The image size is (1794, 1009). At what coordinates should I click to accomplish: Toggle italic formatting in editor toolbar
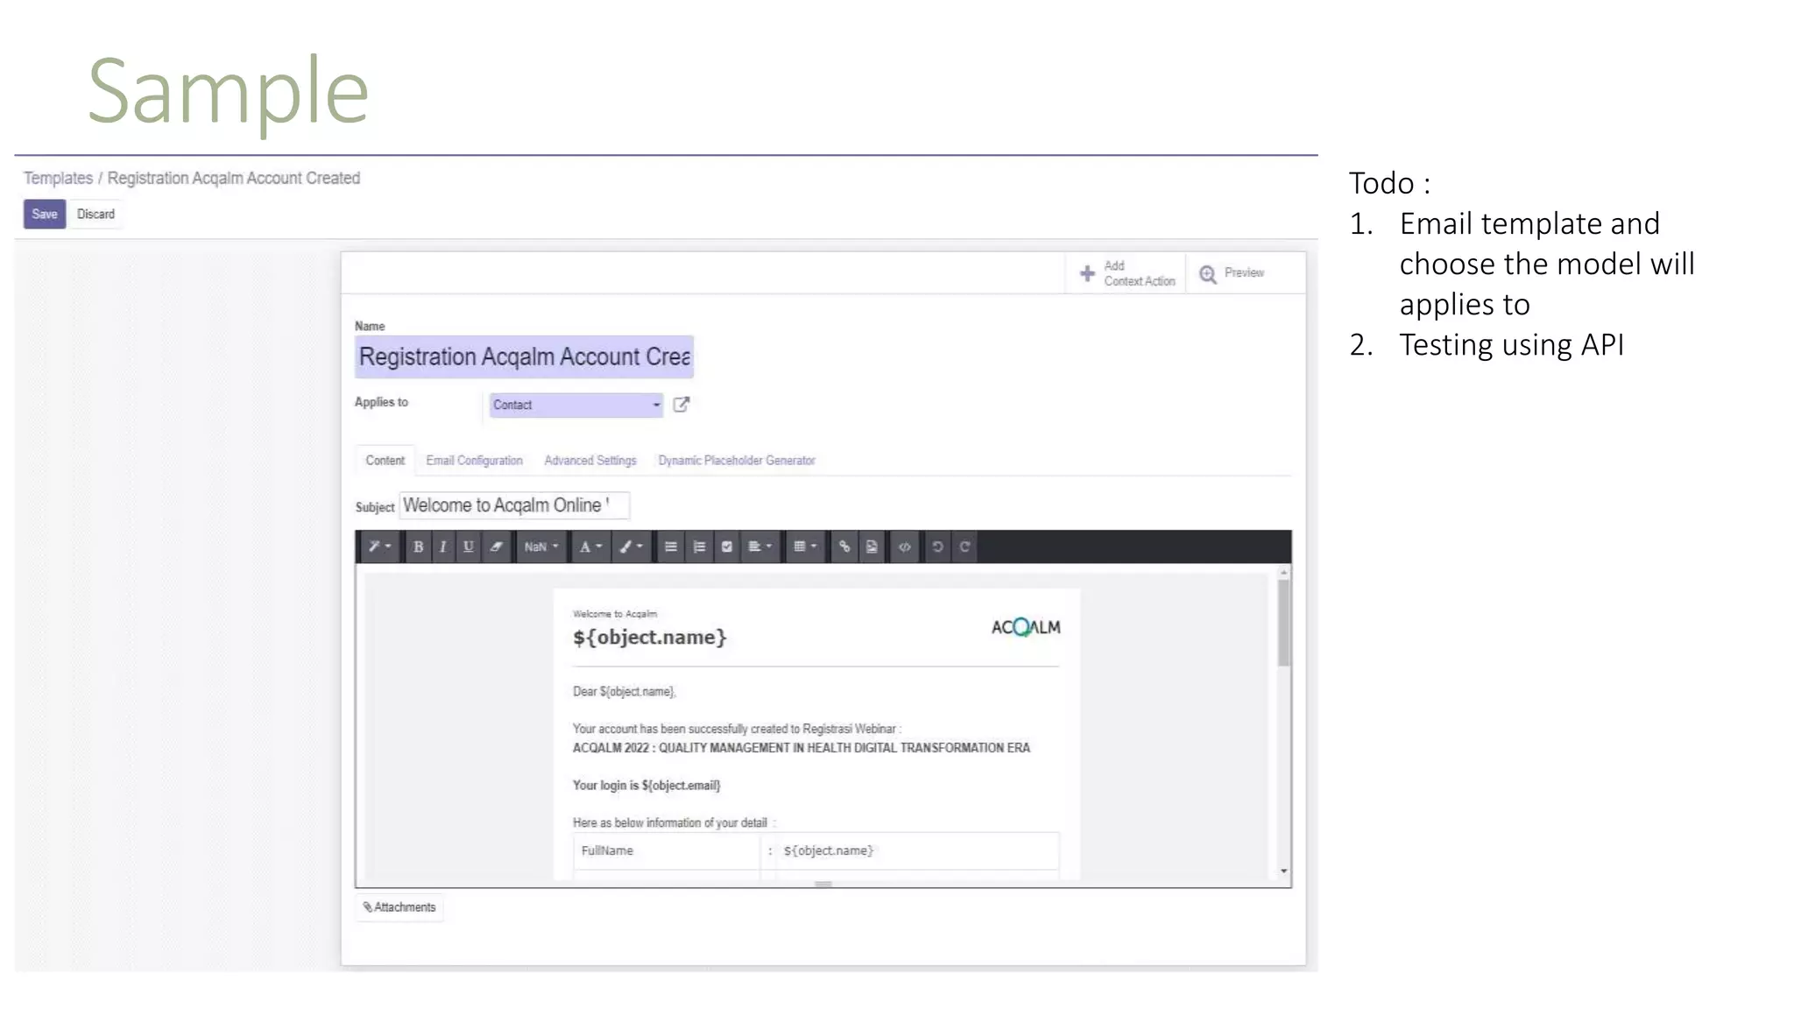(443, 547)
